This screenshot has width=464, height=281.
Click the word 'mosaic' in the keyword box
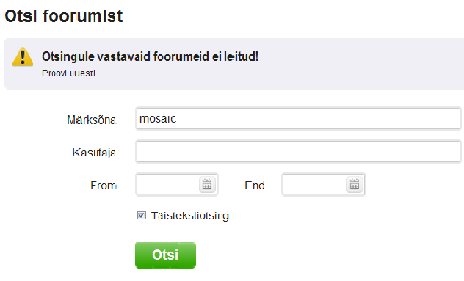pyautogui.click(x=158, y=119)
